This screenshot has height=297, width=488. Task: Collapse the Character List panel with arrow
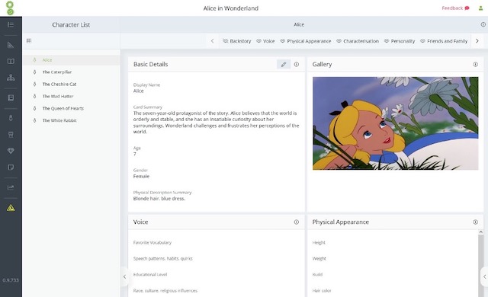[x=124, y=276]
